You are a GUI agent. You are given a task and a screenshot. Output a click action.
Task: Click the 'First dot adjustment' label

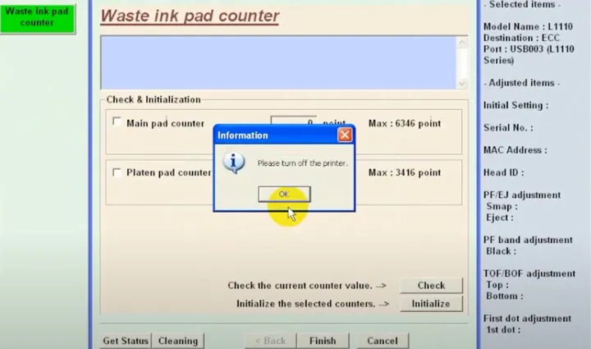click(527, 319)
